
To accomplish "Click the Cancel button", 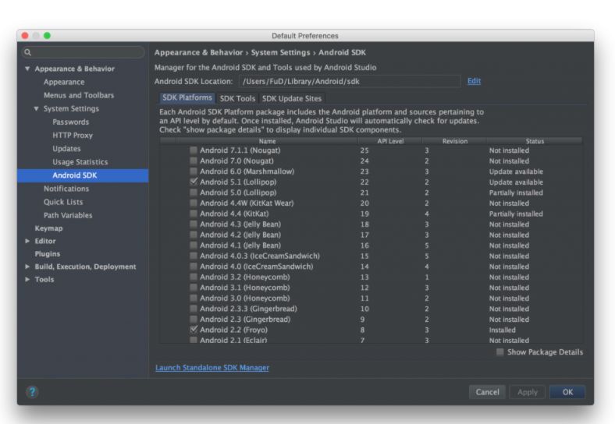I will (x=487, y=392).
